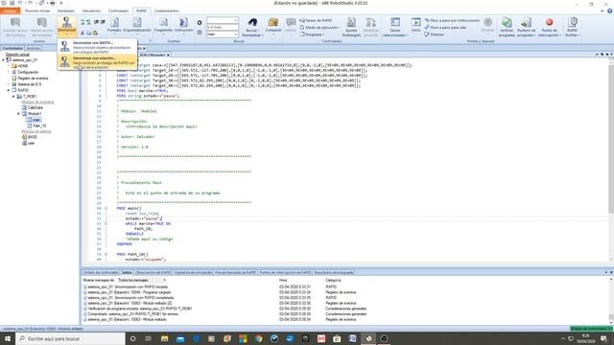Open the 'main' routine combo box
Screen dimensions: 614x345
pos(222,34)
